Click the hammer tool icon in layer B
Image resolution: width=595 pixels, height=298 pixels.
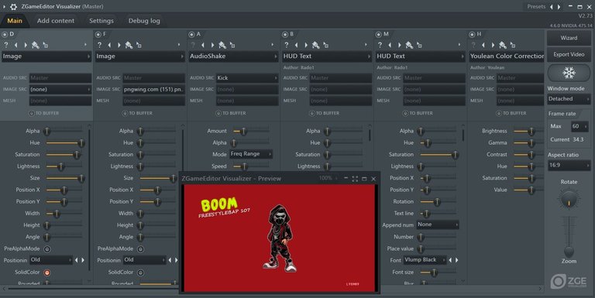[316, 45]
